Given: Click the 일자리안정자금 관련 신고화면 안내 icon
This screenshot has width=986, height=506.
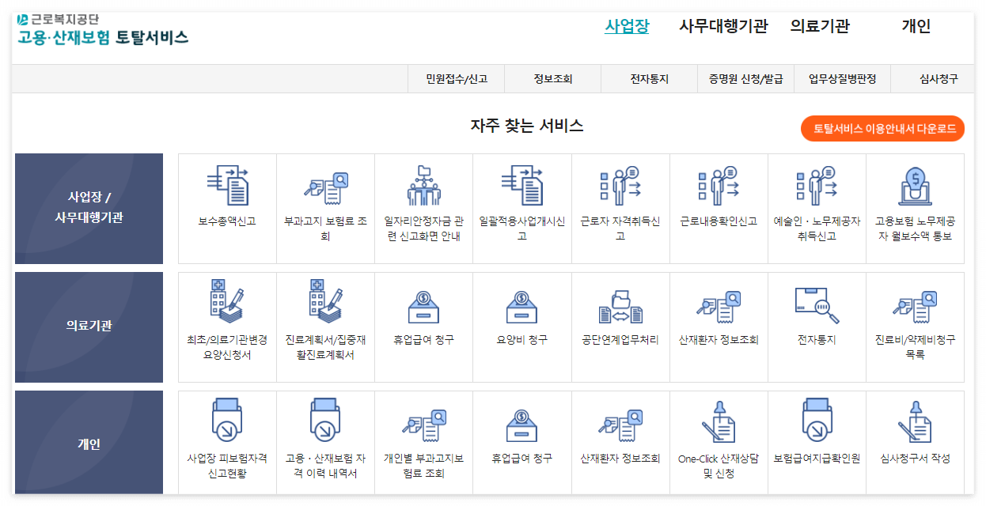Looking at the screenshot, I should [x=423, y=186].
